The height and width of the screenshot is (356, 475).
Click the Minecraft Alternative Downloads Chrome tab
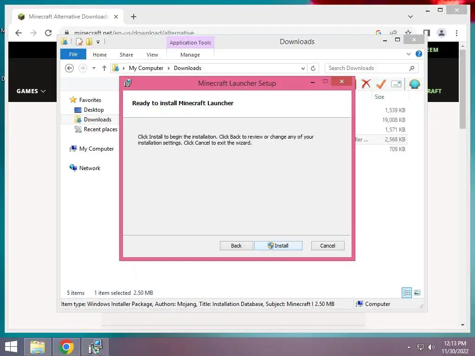pyautogui.click(x=68, y=17)
